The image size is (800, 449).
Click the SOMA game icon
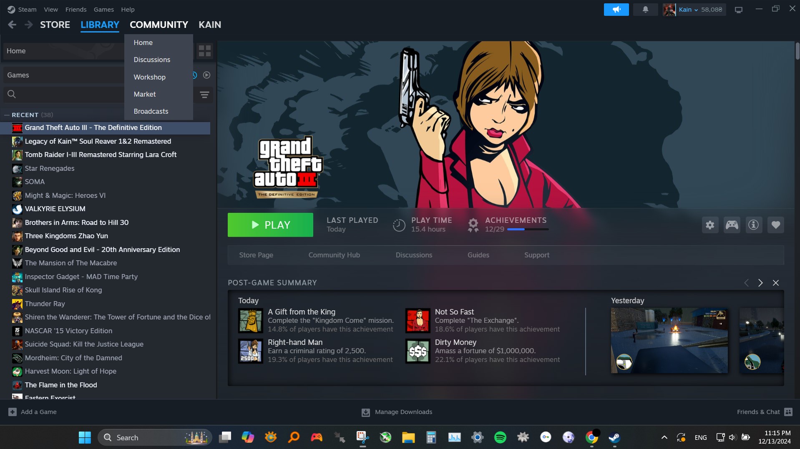pos(17,182)
